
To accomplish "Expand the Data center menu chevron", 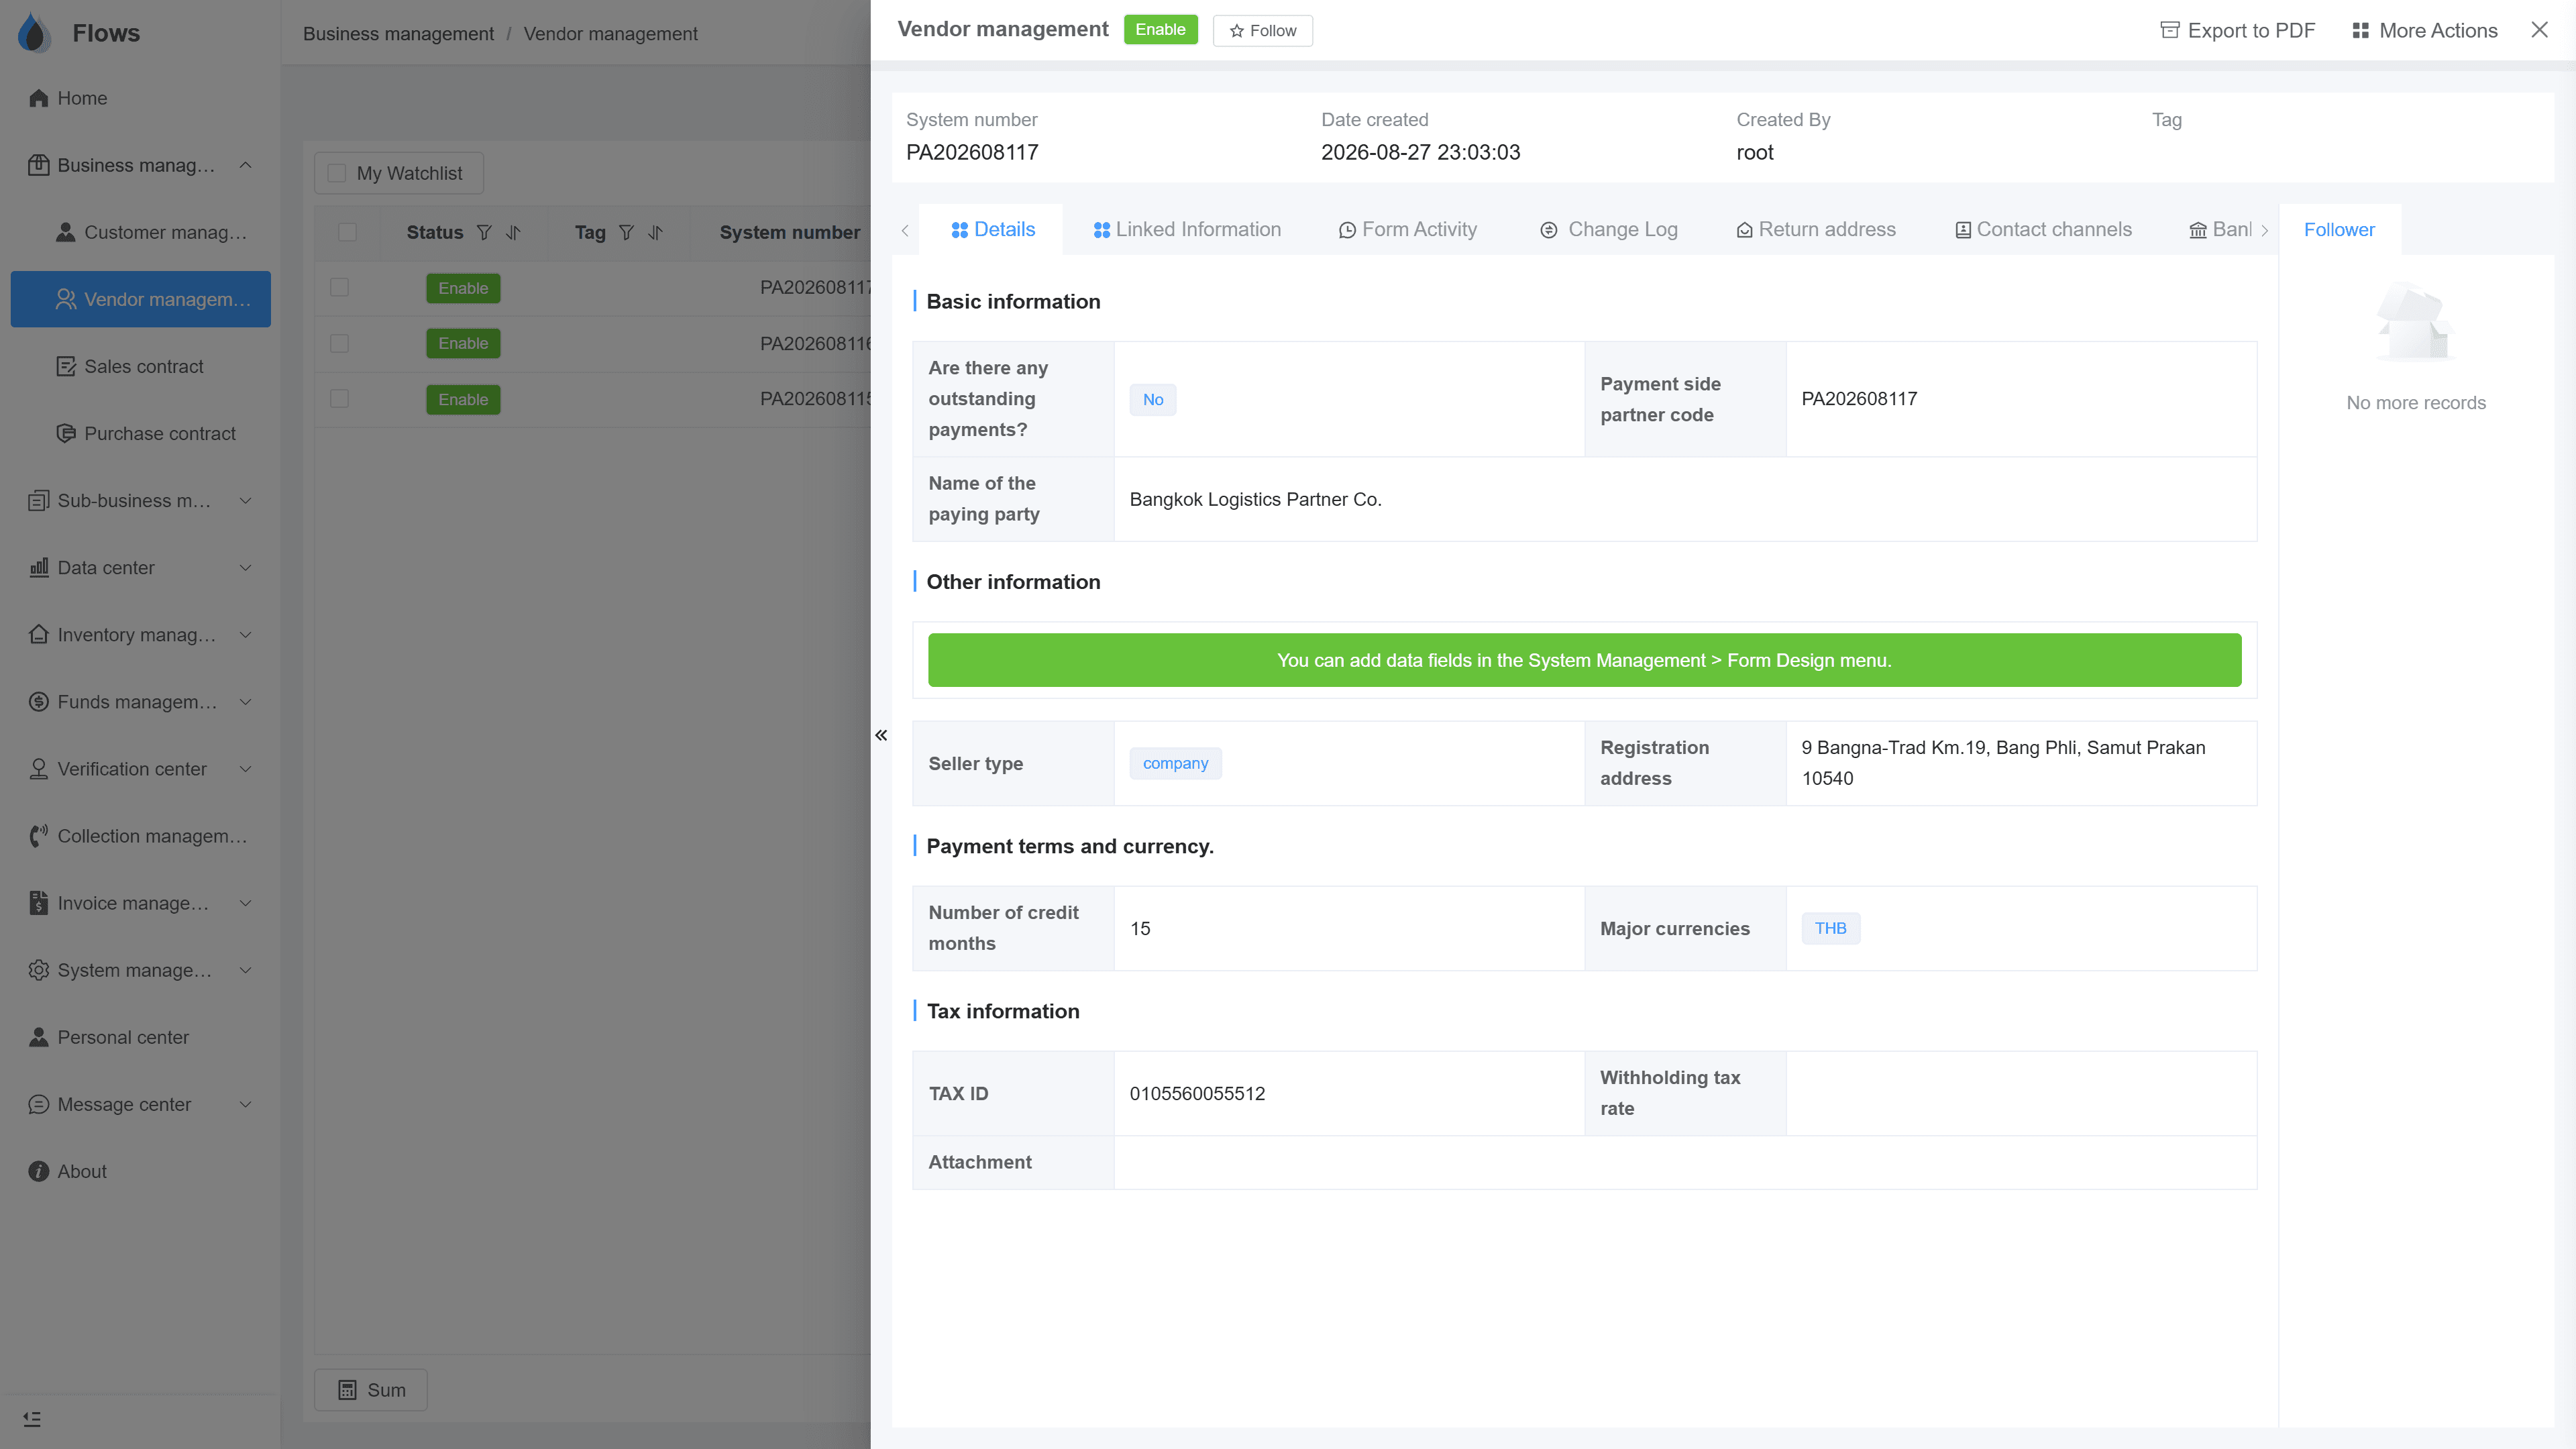I will tap(245, 567).
